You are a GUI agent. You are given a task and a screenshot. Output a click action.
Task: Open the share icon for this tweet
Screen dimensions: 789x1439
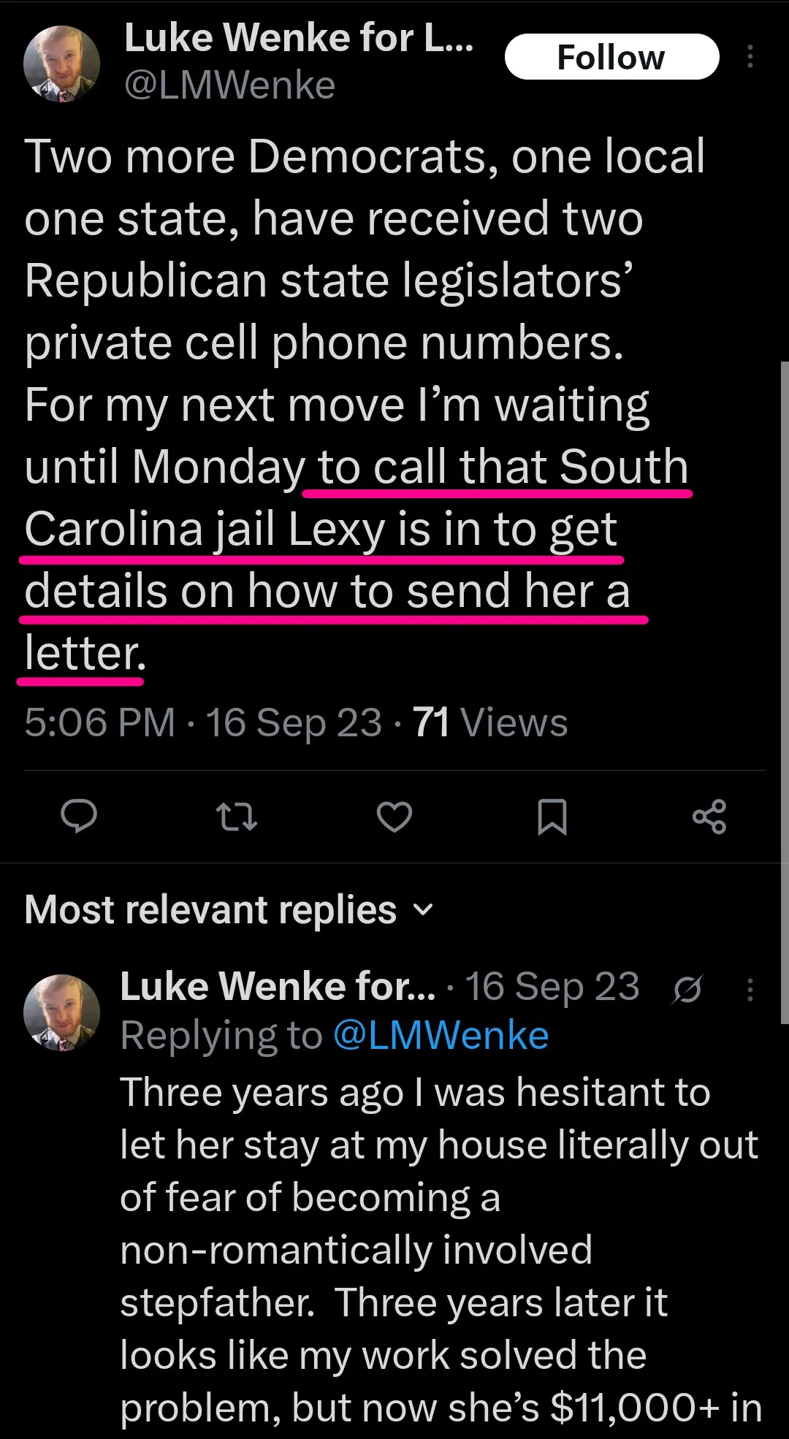tap(709, 817)
